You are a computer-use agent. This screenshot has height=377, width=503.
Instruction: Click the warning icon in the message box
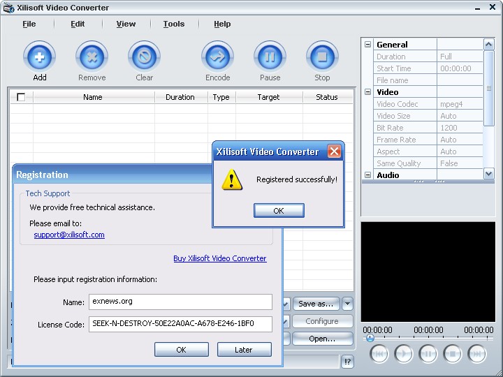coord(232,179)
